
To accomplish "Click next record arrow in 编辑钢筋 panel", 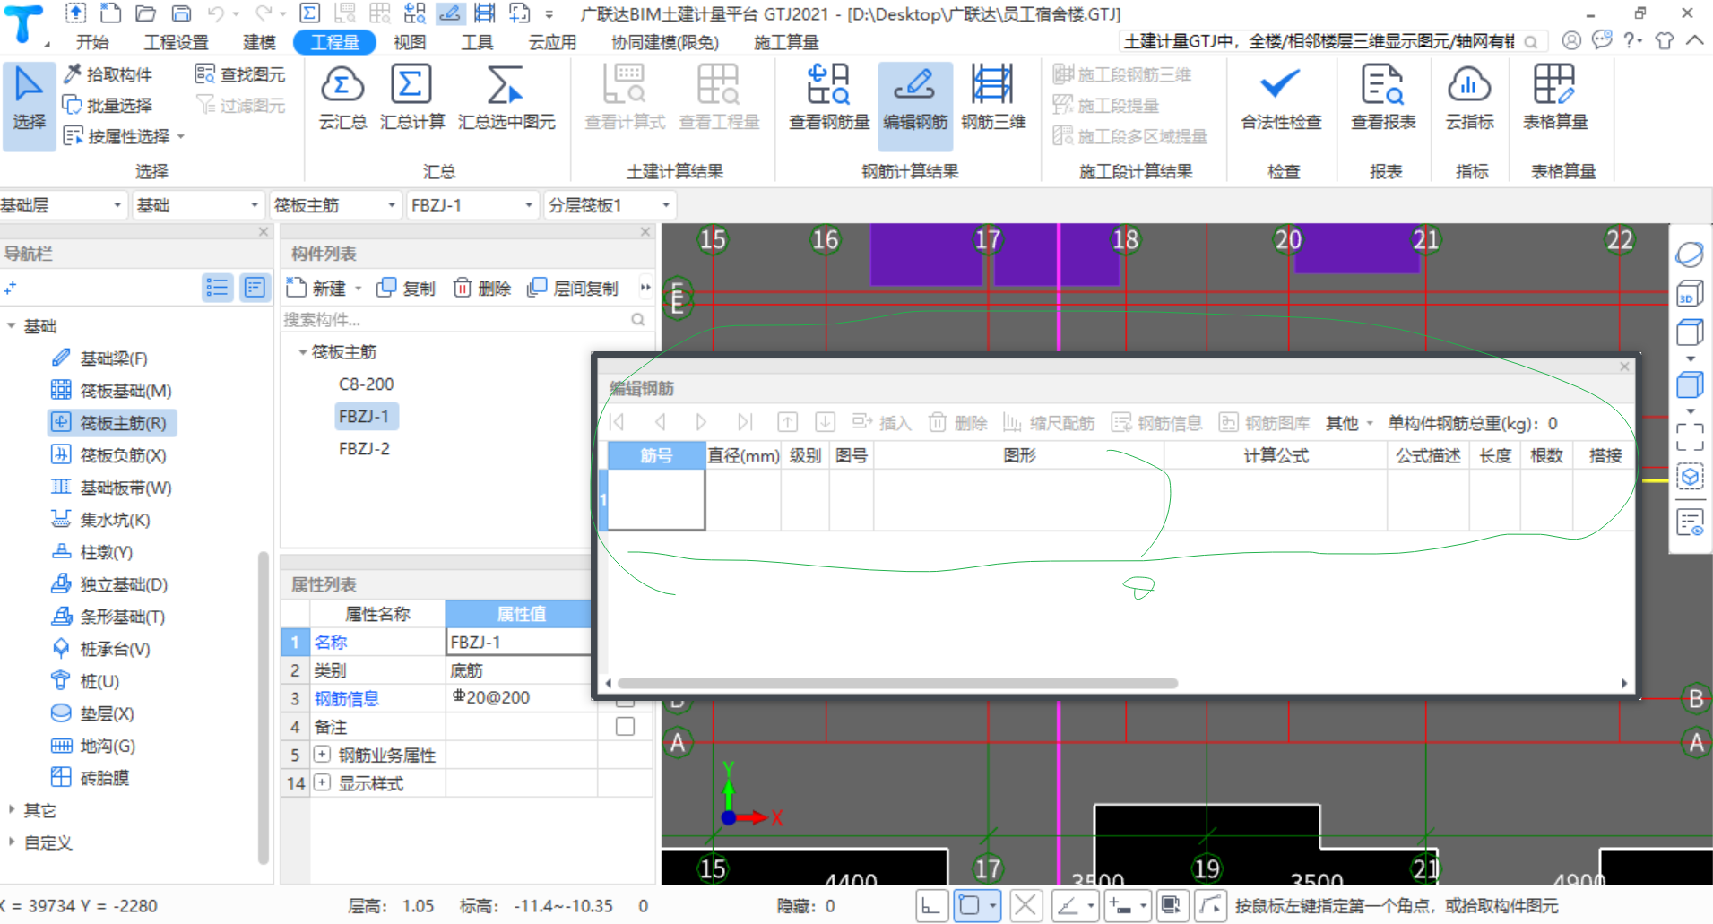I will coord(701,422).
